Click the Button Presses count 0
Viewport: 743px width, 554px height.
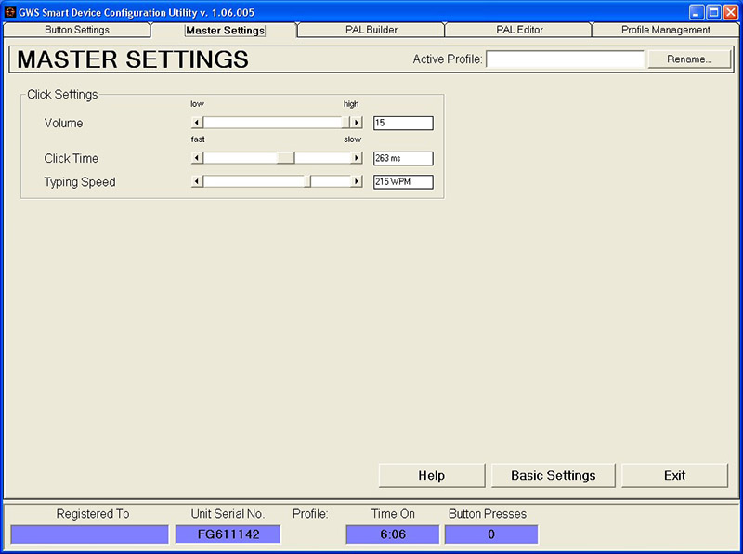tap(491, 534)
